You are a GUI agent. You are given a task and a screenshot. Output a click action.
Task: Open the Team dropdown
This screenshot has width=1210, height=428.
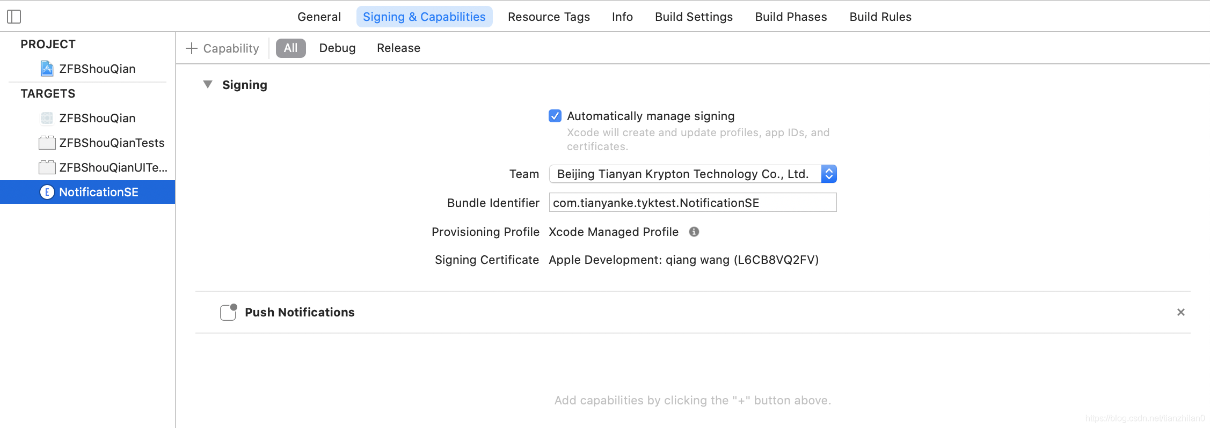(x=693, y=174)
